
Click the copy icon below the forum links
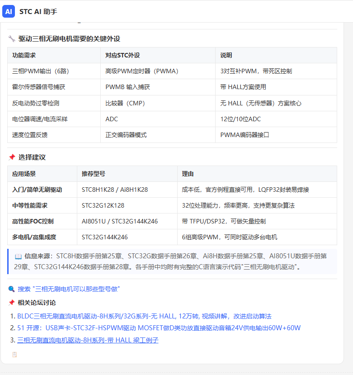pyautogui.click(x=14, y=355)
